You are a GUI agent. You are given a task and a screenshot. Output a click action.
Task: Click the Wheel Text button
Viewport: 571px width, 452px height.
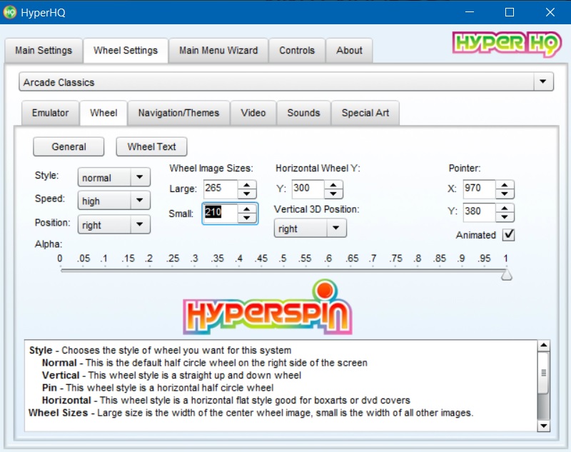pos(151,146)
